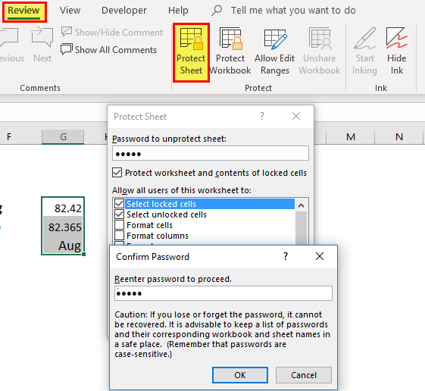
Task: Toggle Protect worksheet and contents of locked cells
Action: coord(117,173)
